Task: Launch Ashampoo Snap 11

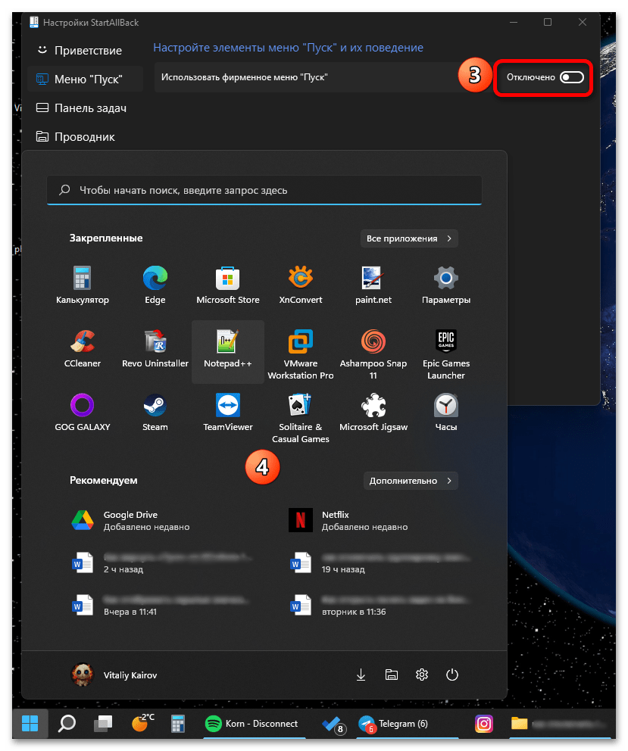Action: click(x=373, y=354)
